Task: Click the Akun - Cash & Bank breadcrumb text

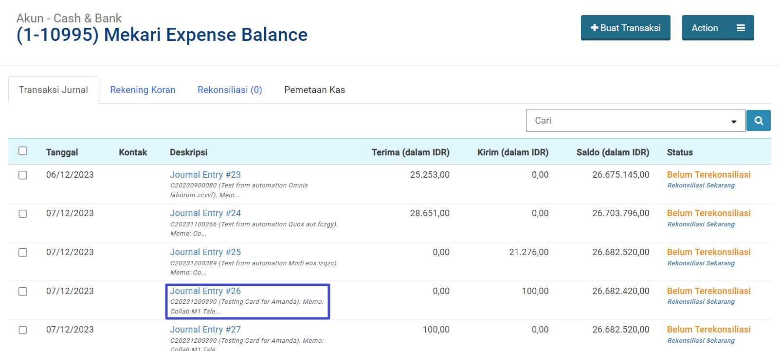Action: pyautogui.click(x=69, y=18)
